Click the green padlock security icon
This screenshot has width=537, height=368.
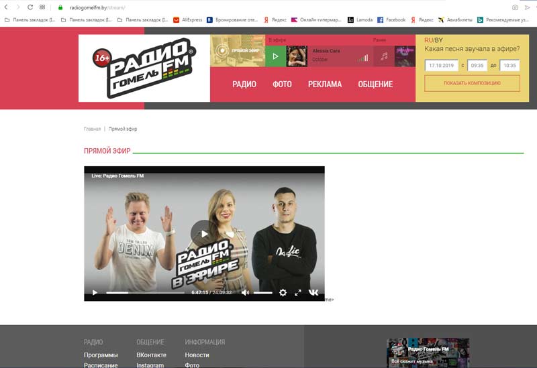click(x=60, y=7)
